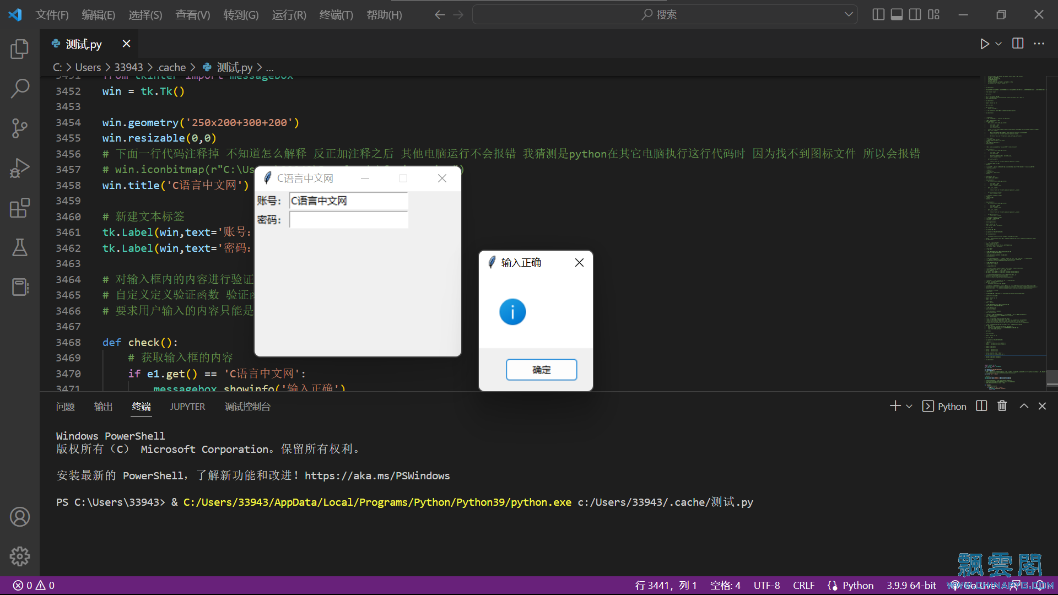Toggle bottom panel layout icon
The image size is (1058, 595).
pyautogui.click(x=897, y=14)
